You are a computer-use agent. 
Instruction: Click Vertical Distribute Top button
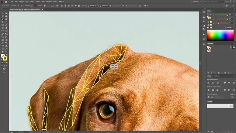(x=209, y=90)
